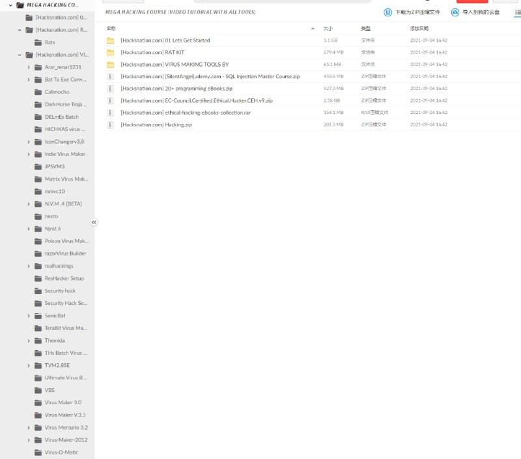521x459 pixels.
Task: Expand the Njrat 6 tree node arrow
Action: pos(29,229)
